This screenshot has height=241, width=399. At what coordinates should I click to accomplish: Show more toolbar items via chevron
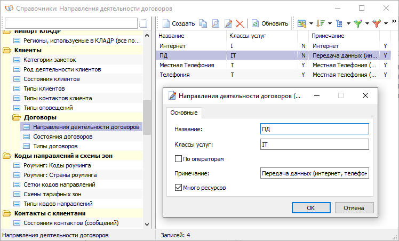coord(394,21)
